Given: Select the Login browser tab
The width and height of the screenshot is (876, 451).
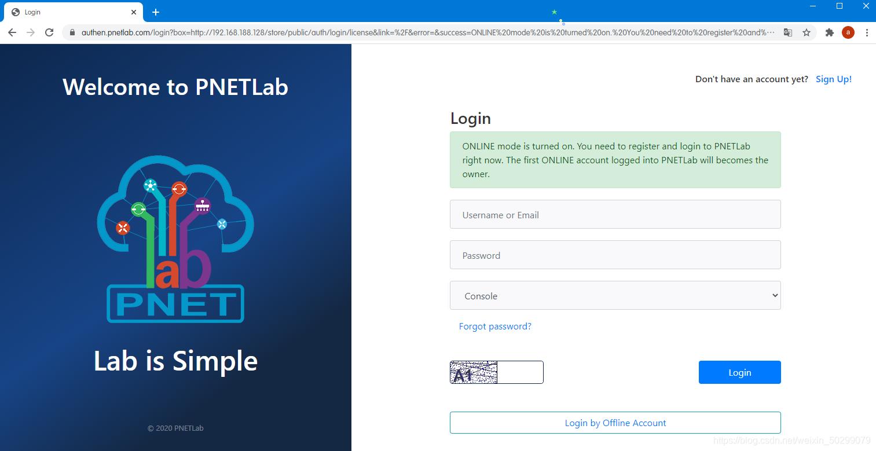Looking at the screenshot, I should [74, 12].
